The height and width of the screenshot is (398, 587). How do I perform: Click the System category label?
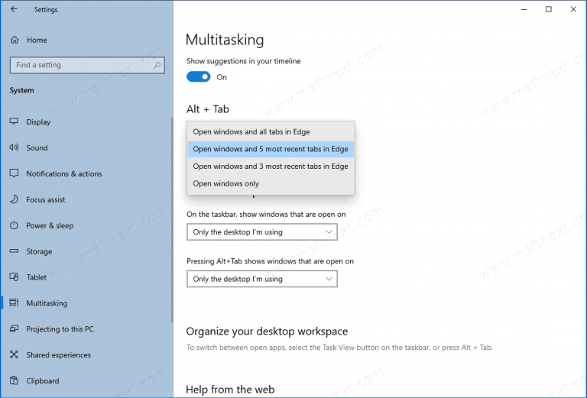tap(21, 90)
